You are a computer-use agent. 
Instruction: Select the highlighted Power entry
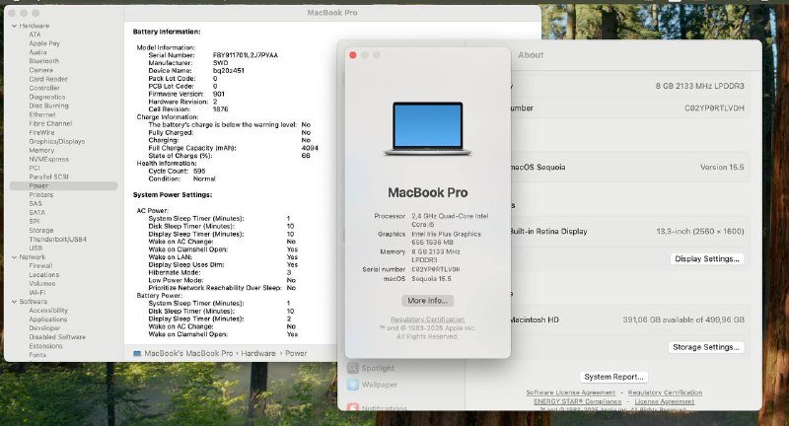(63, 186)
